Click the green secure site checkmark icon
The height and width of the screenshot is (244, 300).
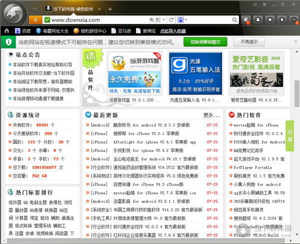coord(47,19)
